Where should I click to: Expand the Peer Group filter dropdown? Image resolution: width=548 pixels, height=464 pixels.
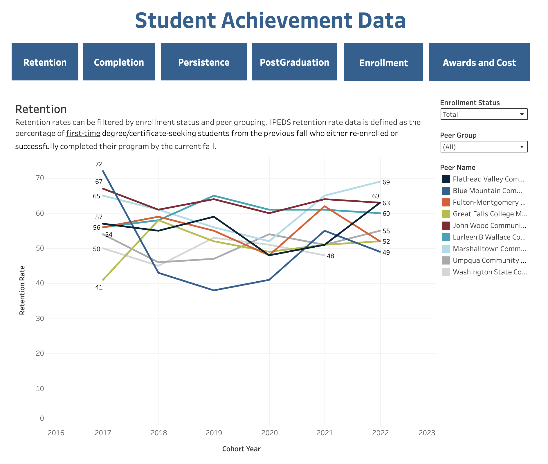tap(484, 147)
